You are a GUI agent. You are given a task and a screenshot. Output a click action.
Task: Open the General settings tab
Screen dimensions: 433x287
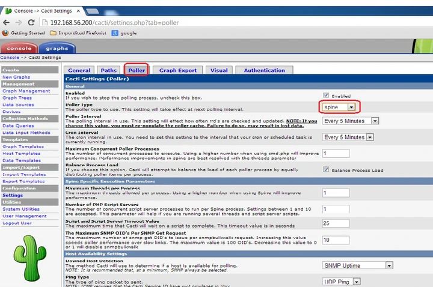(x=79, y=70)
